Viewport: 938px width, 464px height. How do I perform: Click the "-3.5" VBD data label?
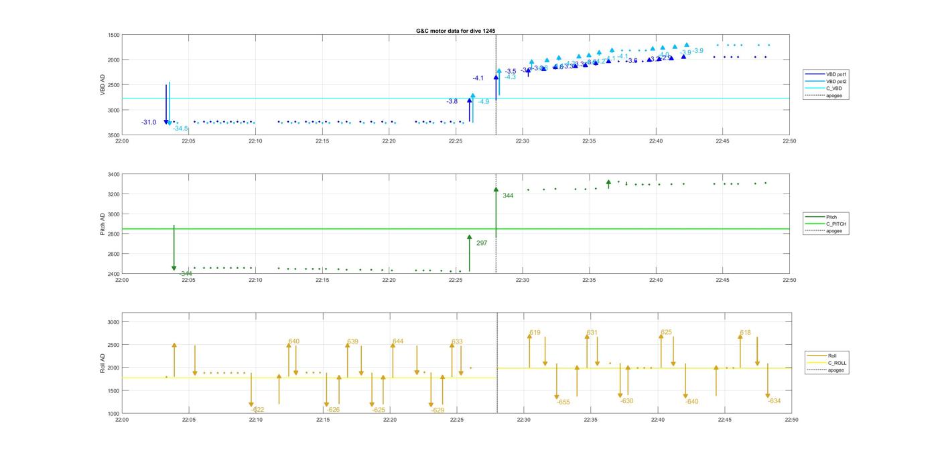click(x=511, y=71)
